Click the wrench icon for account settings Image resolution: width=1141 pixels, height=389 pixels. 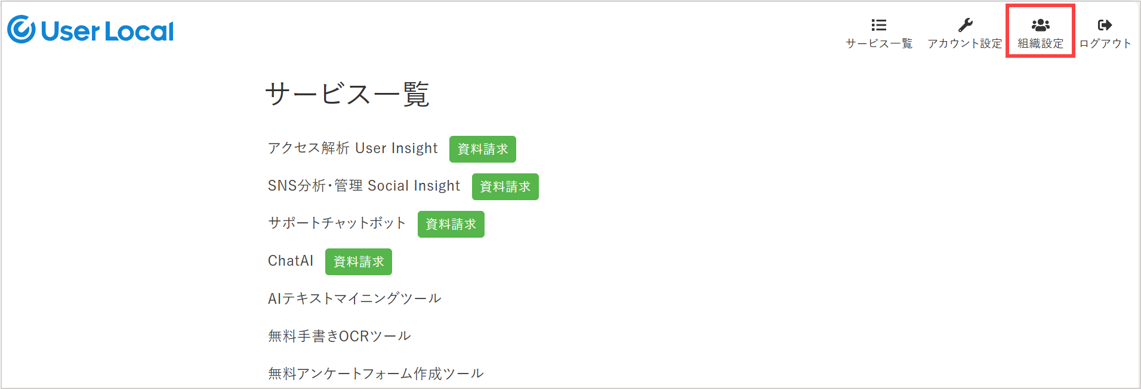click(965, 25)
